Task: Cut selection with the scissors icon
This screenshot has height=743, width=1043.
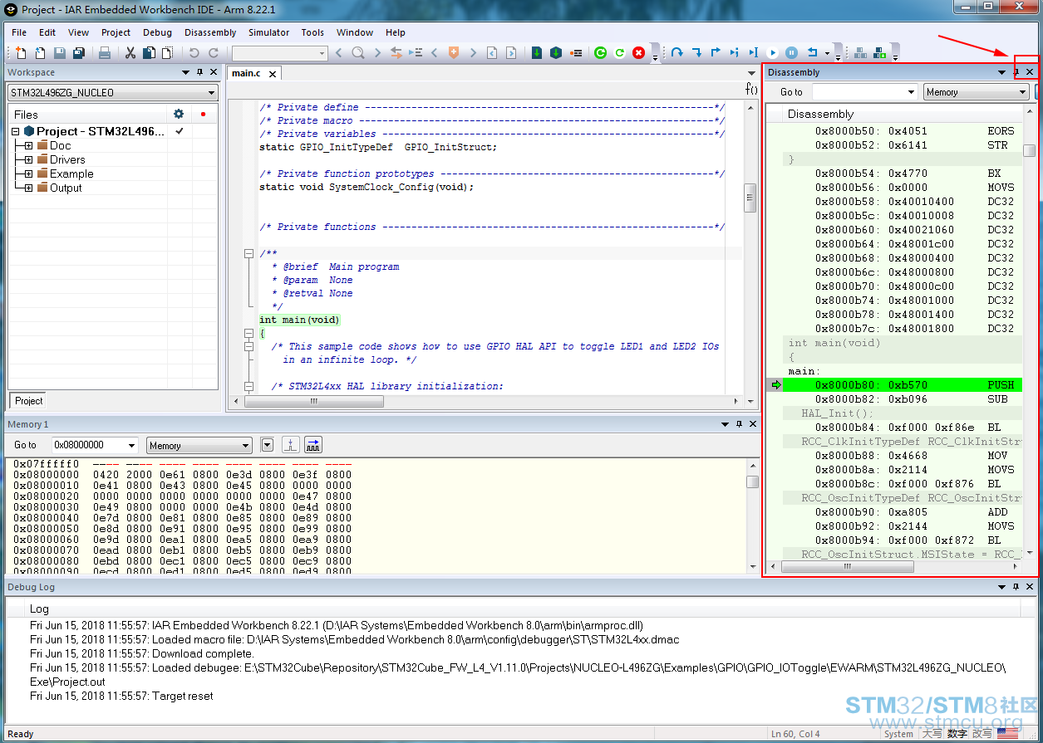Action: (130, 53)
